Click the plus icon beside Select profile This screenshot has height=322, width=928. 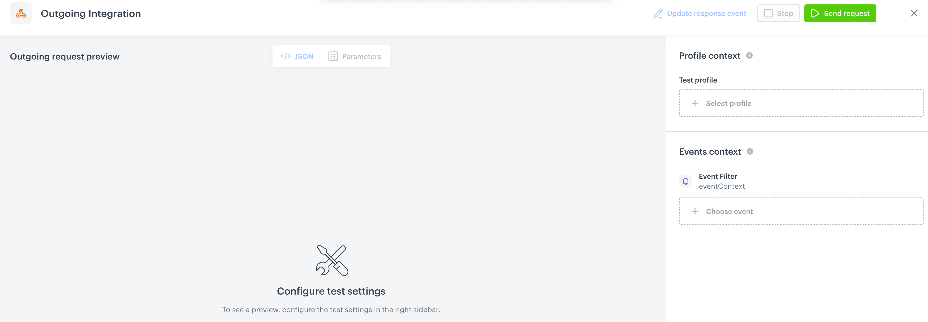pyautogui.click(x=694, y=103)
